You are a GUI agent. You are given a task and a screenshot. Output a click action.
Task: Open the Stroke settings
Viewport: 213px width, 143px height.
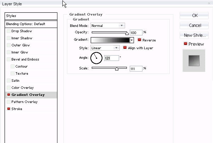(17, 109)
